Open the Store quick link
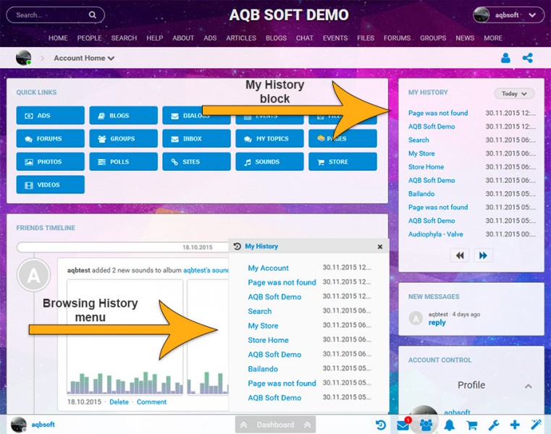Image resolution: width=551 pixels, height=434 pixels. [x=342, y=162]
